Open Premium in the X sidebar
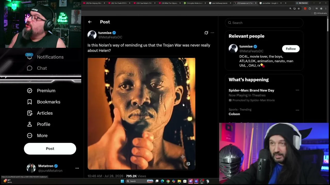Image resolution: width=330 pixels, height=185 pixels. coord(41,91)
